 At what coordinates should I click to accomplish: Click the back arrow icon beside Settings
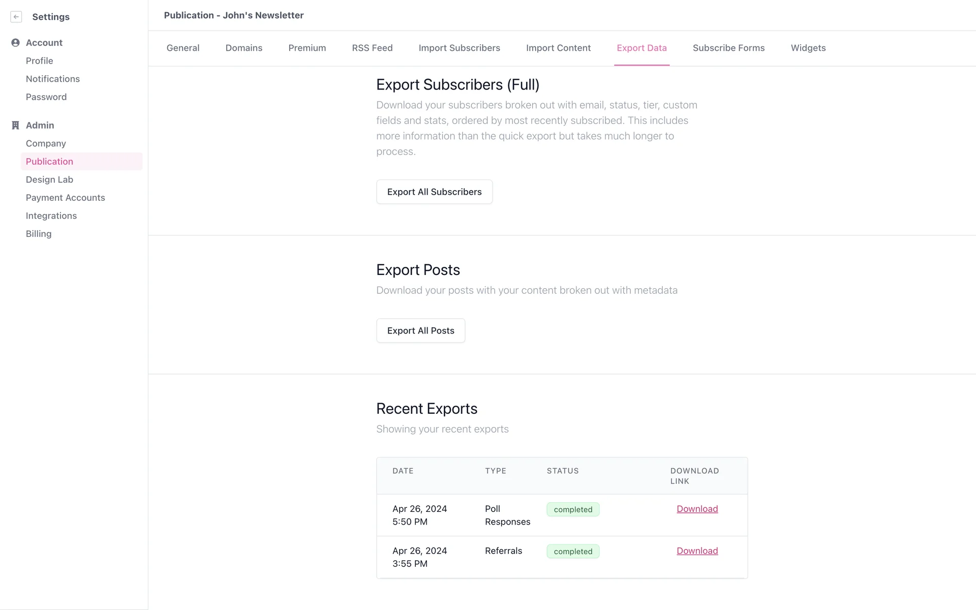[16, 17]
